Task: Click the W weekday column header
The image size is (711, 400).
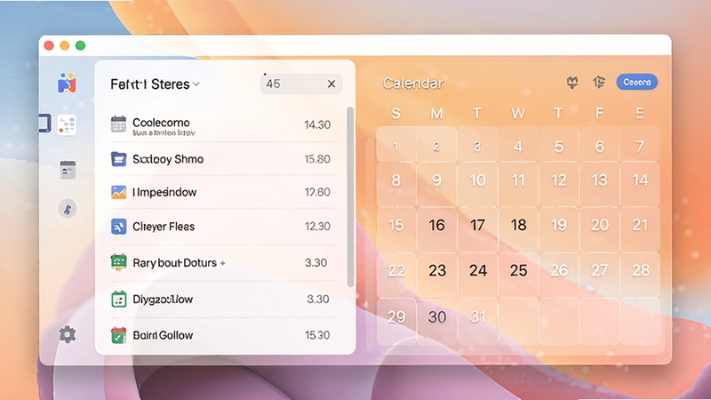Action: pyautogui.click(x=518, y=114)
